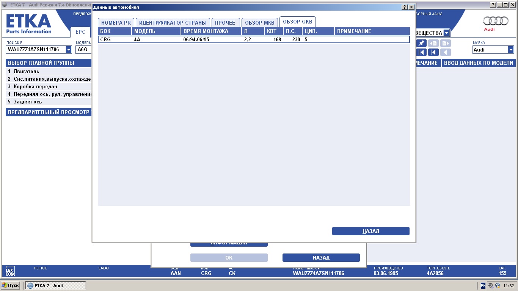Click the pushpin icon in the toolbar
This screenshot has width=518, height=291.
click(421, 43)
